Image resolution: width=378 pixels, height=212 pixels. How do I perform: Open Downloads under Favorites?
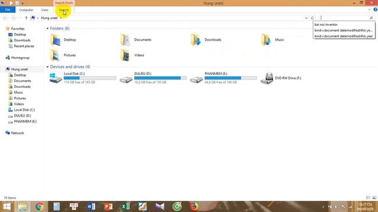[x=22, y=40]
